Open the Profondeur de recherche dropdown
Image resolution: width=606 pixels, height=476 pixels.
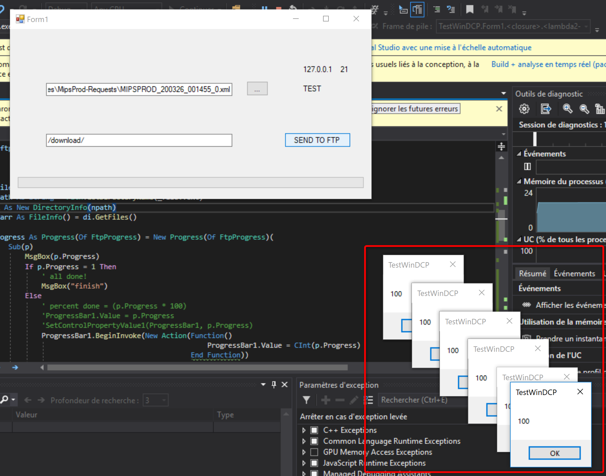pyautogui.click(x=164, y=400)
